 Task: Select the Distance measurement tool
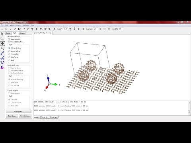pos(2,53)
